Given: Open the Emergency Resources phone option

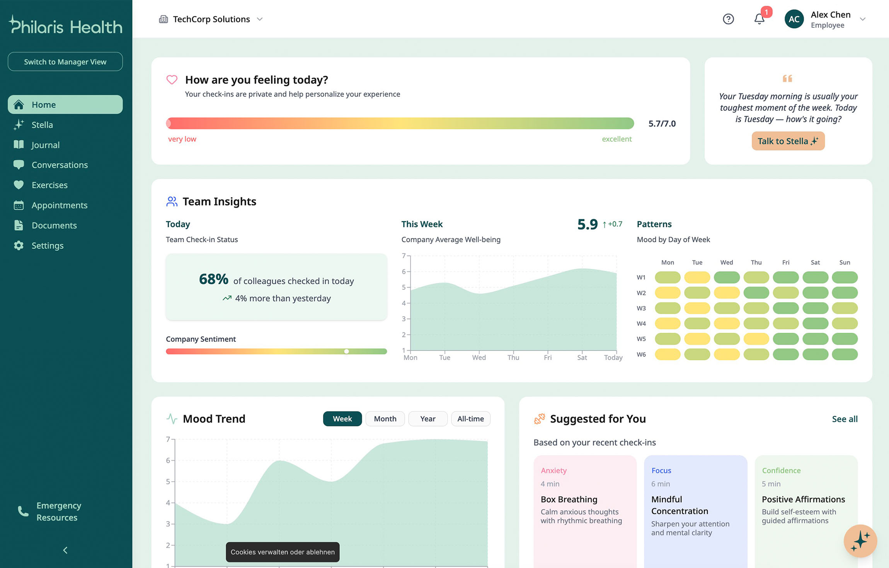Looking at the screenshot, I should [22, 511].
